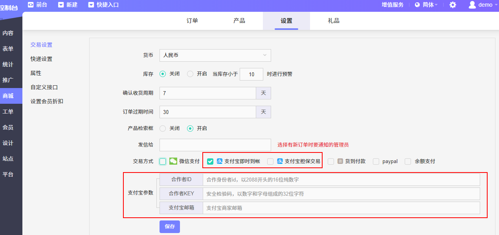Viewport: 499px width, 235px height.
Task: Switch to the 礼品 tab
Action: tap(334, 21)
